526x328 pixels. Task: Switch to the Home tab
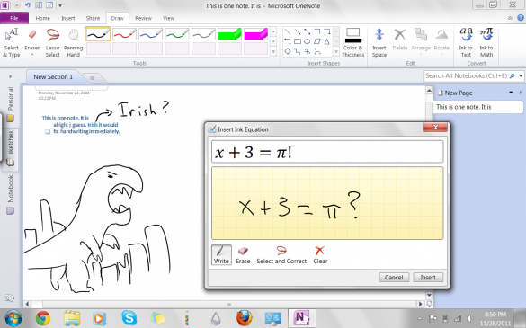[43, 18]
